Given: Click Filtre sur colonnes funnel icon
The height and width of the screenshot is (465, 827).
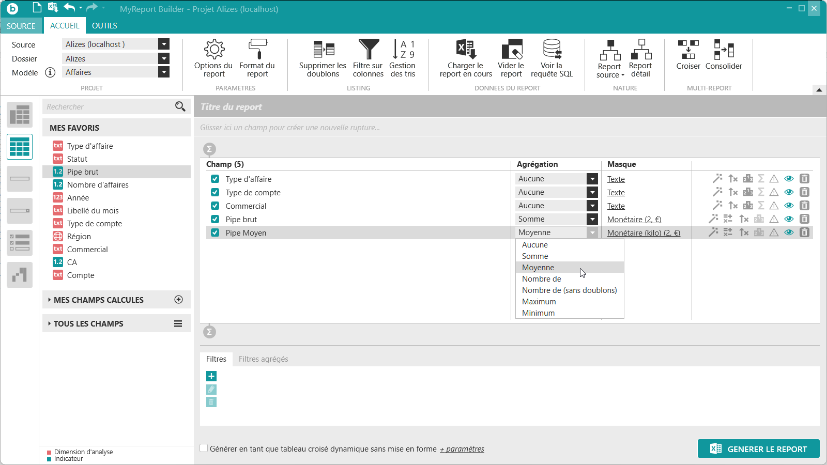Looking at the screenshot, I should coord(368,50).
